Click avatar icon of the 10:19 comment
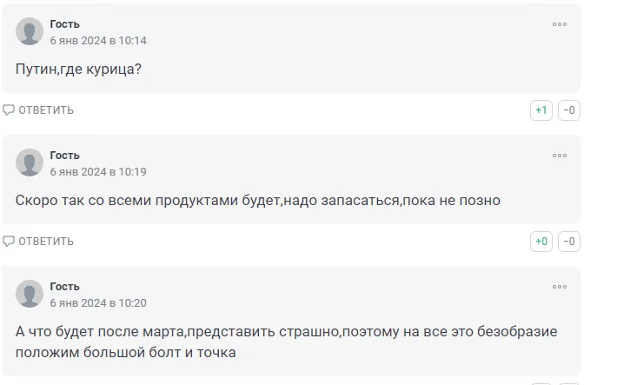The width and height of the screenshot is (617, 385). pos(30,163)
